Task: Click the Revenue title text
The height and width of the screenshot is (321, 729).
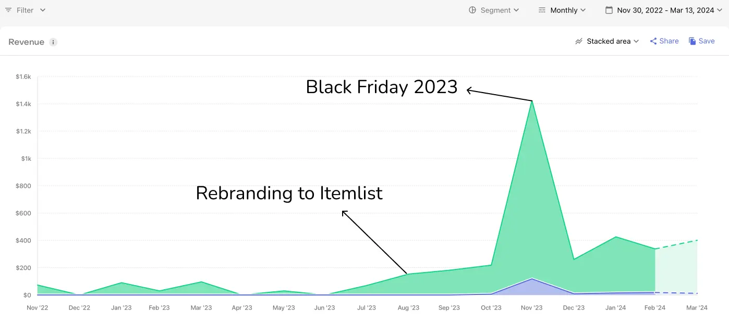Action: click(26, 42)
